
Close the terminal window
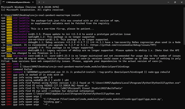[182, 2]
